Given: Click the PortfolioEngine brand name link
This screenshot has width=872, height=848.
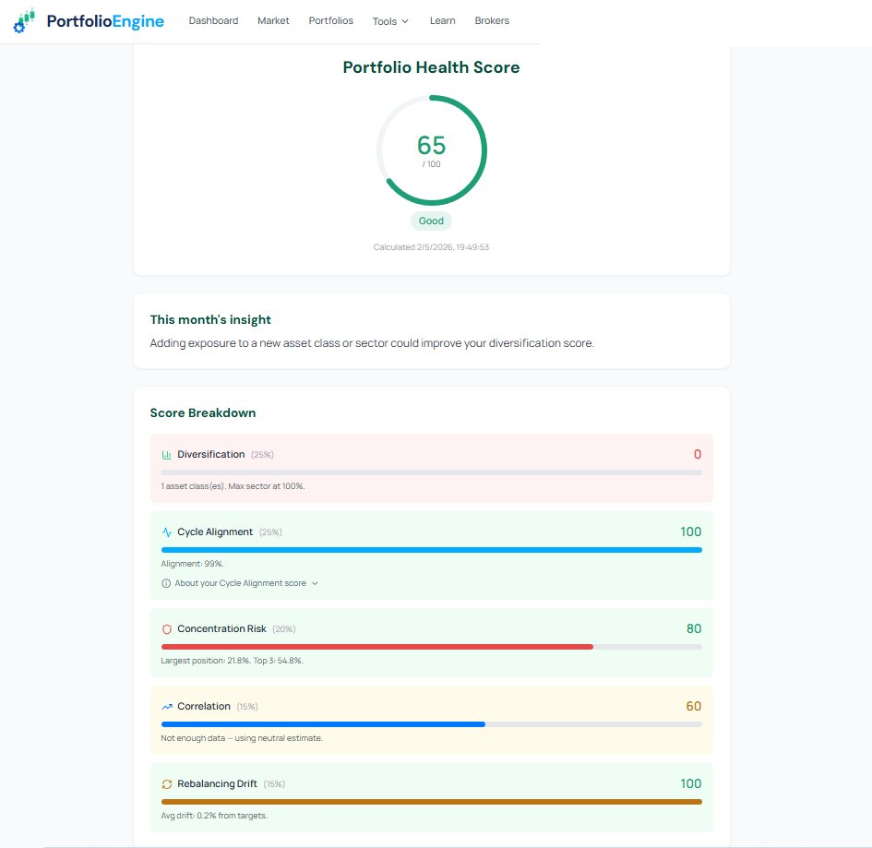Looking at the screenshot, I should click(105, 21).
